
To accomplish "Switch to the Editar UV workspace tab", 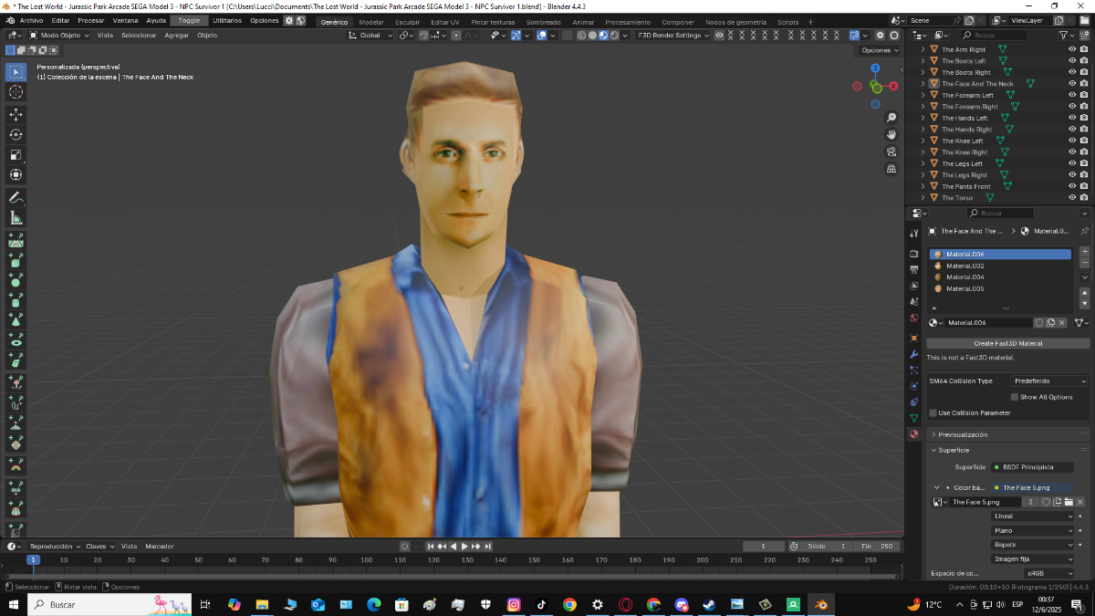I will coord(445,21).
